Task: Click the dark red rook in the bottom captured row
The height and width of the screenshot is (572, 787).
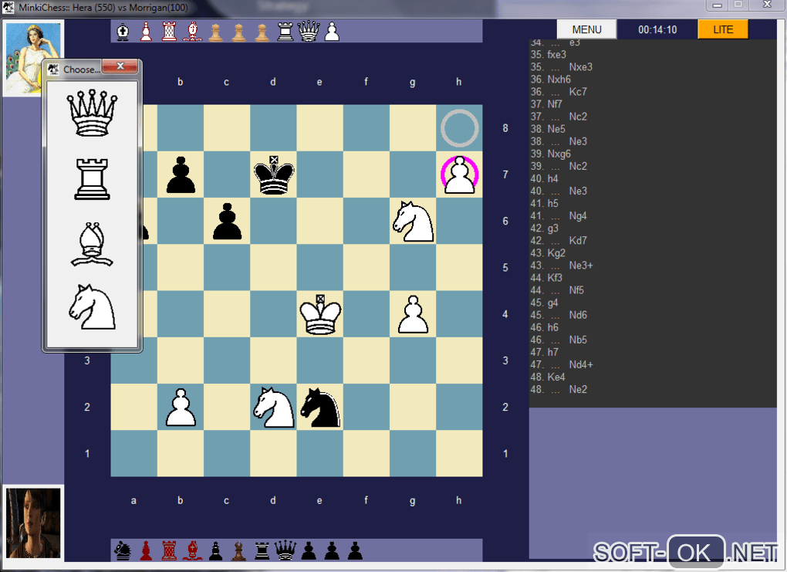Action: point(169,551)
